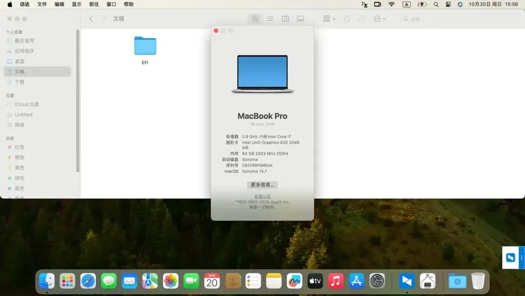
Task: Open 下载 in Finder sidebar
Action: tap(19, 82)
